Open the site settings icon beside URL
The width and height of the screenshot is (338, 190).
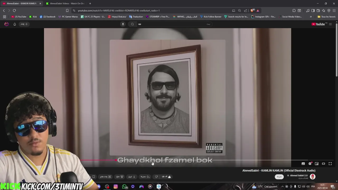point(74,11)
